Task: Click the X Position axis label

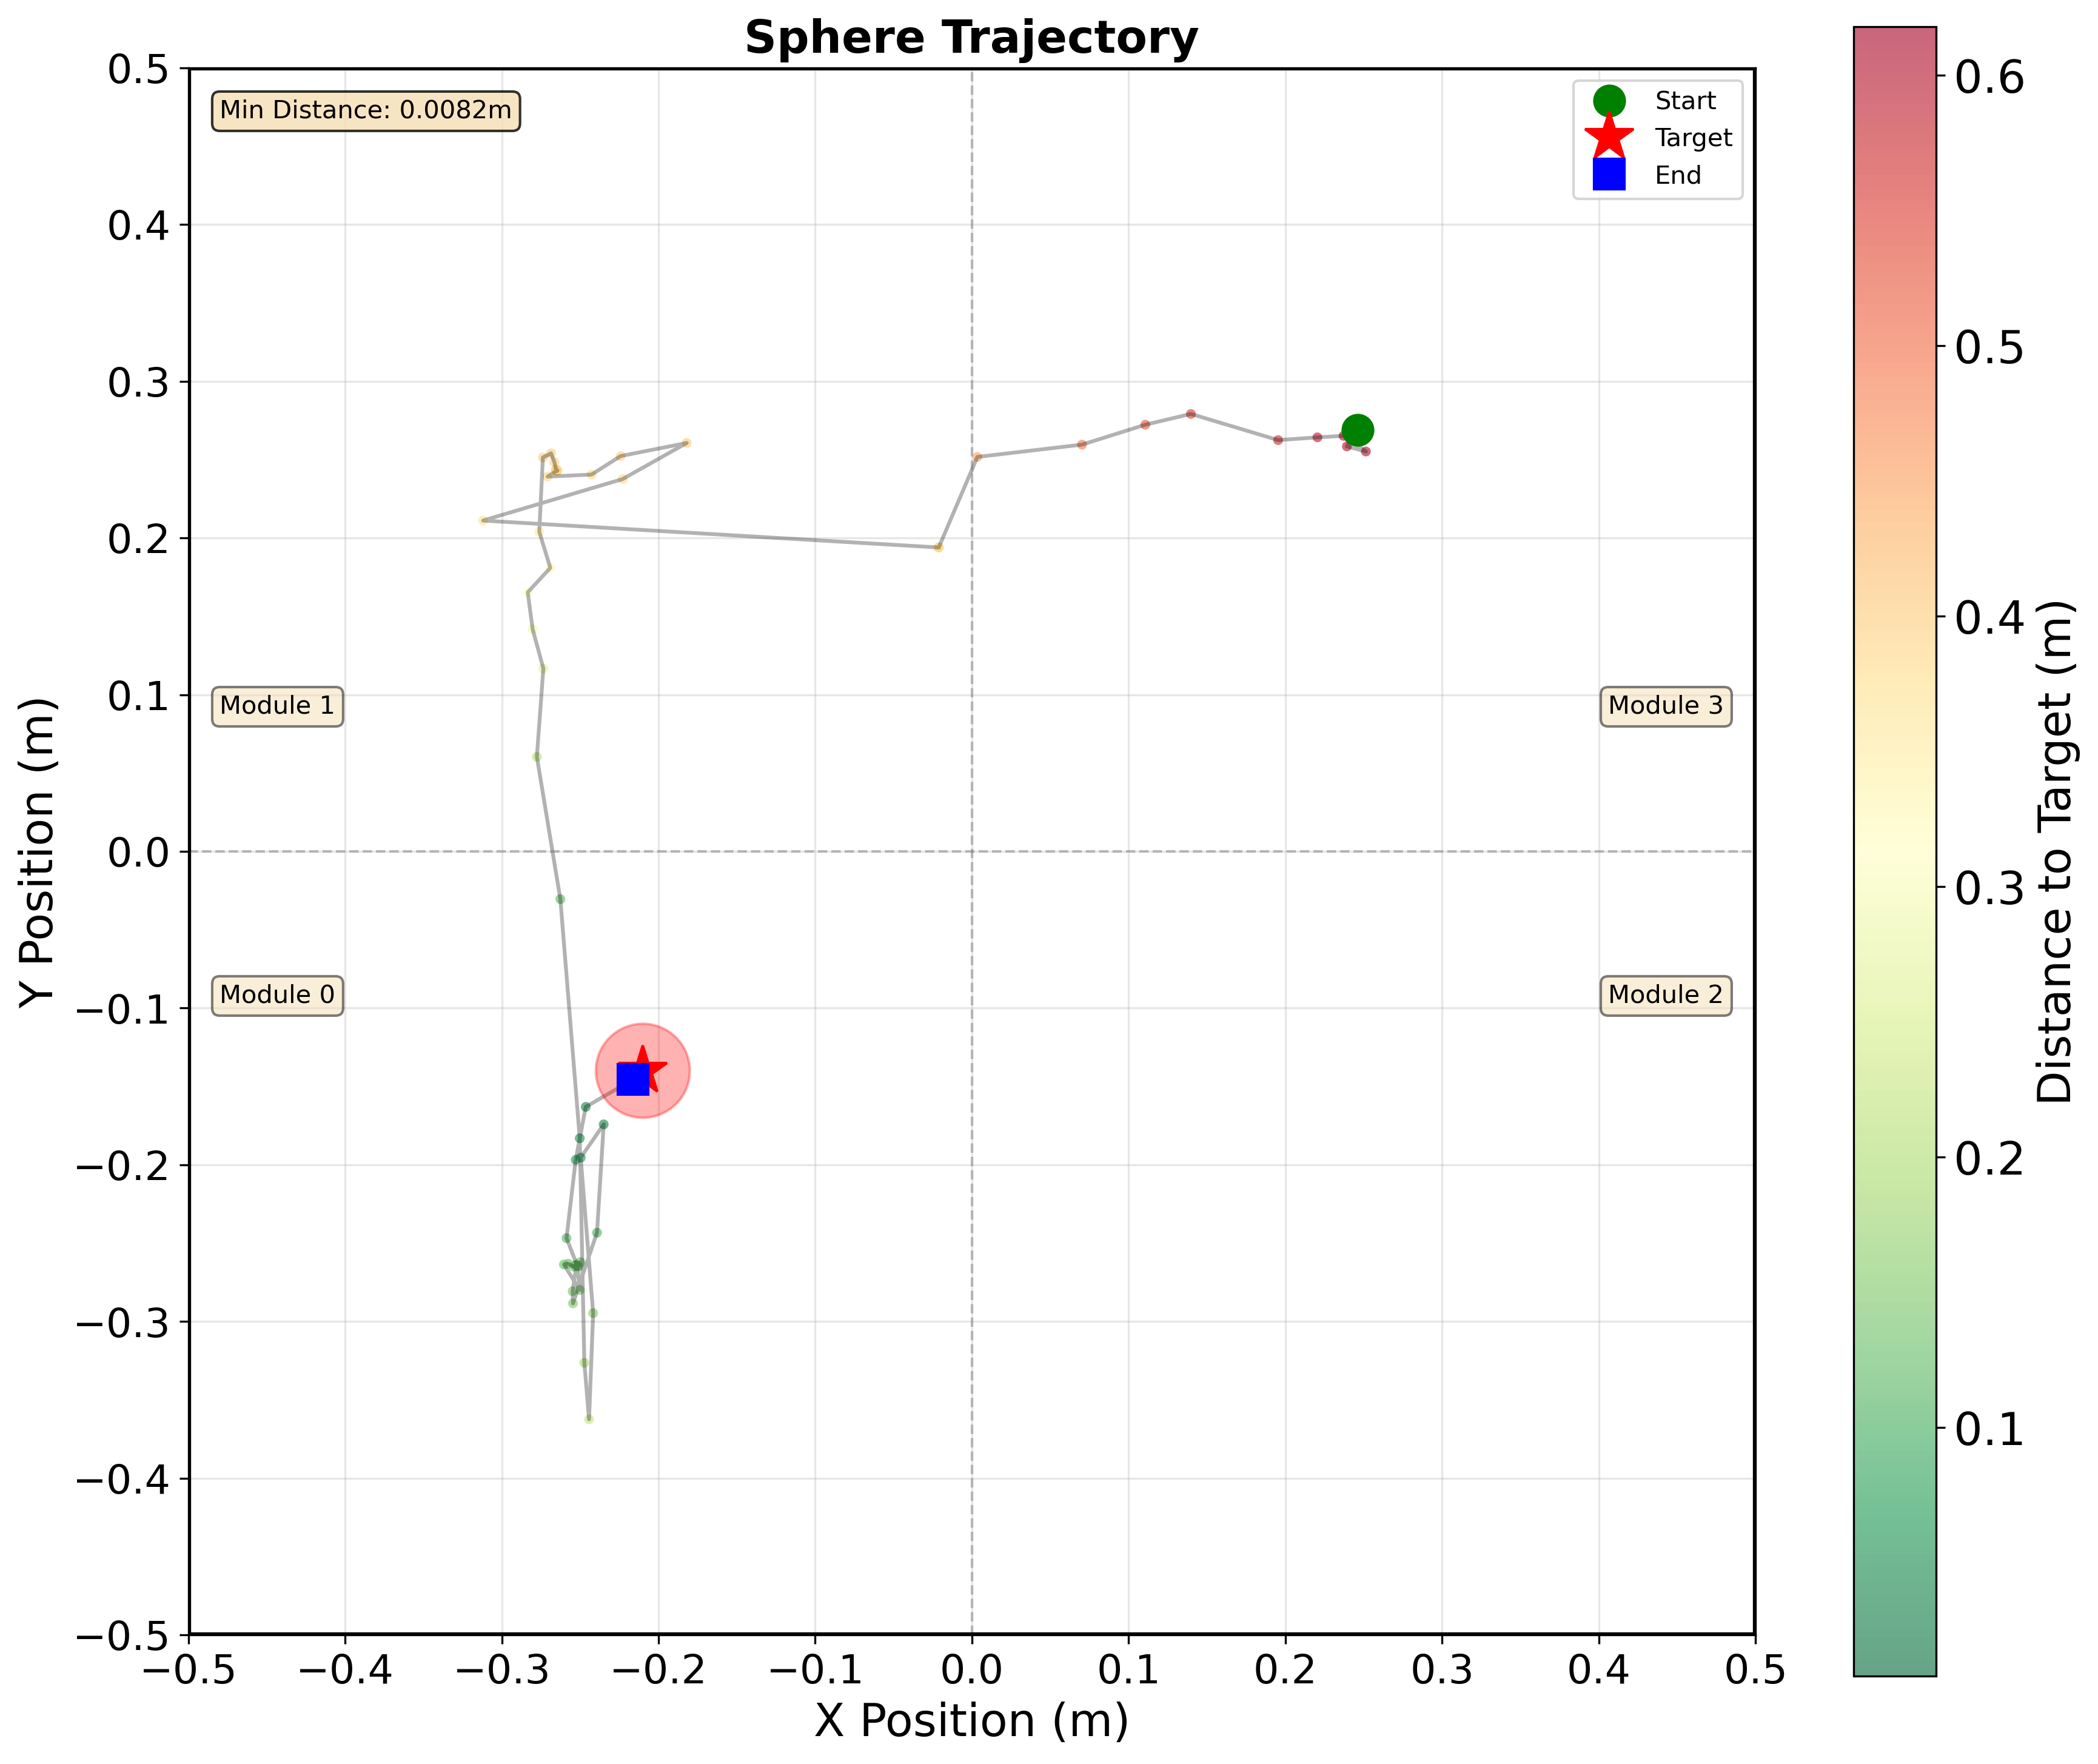Action: coord(970,1721)
